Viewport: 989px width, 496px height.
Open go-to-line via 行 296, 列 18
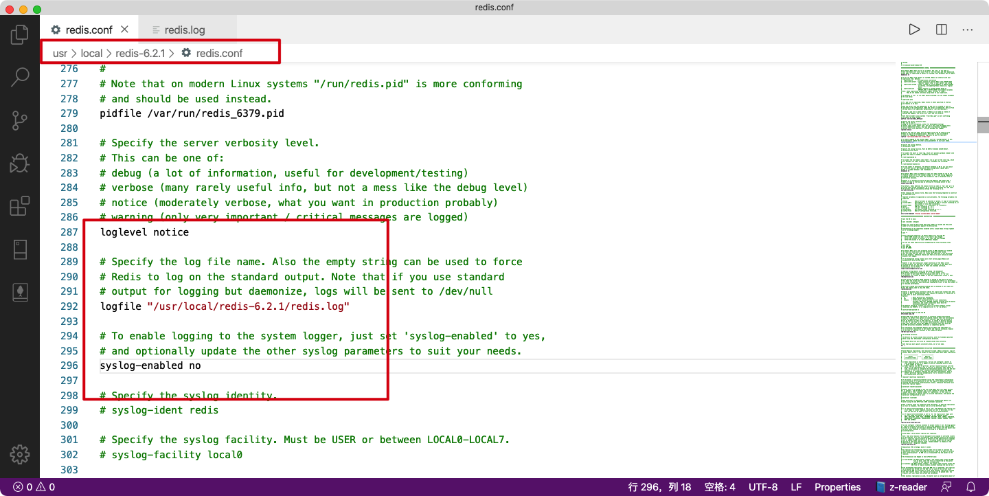coord(659,487)
